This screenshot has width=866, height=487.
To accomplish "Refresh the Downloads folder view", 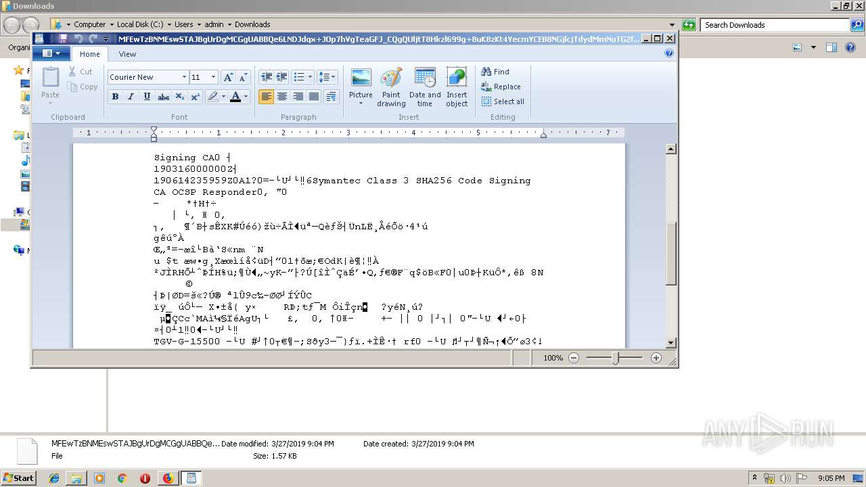I will coord(689,25).
